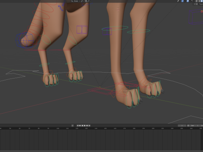
Task: Open the pivot point dropdown
Action: (82, 1)
